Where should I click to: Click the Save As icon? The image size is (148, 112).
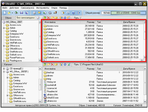point(27,13)
